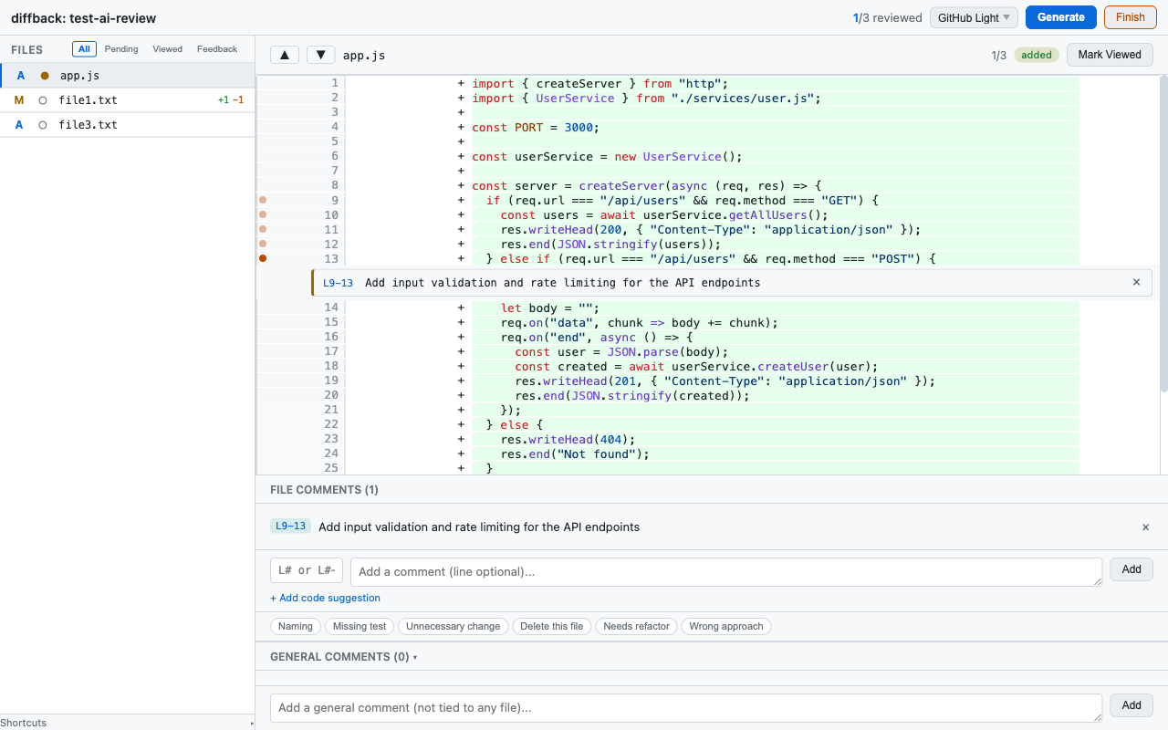Click the next file navigation arrow
The height and width of the screenshot is (730, 1168).
tap(320, 55)
